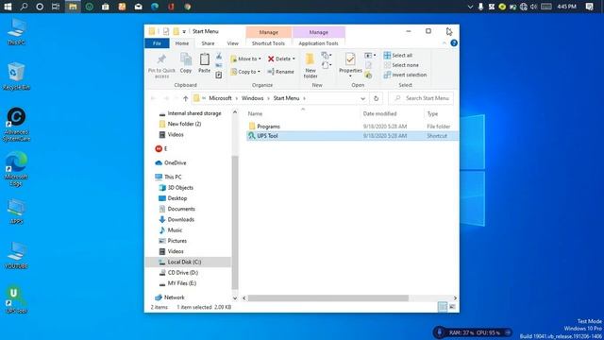
Task: Select New folder (2) in navigation pane
Action: tap(184, 124)
